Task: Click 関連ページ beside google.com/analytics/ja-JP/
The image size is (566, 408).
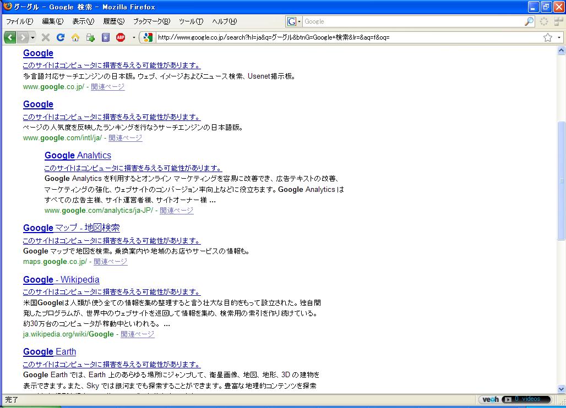Action: pos(177,210)
